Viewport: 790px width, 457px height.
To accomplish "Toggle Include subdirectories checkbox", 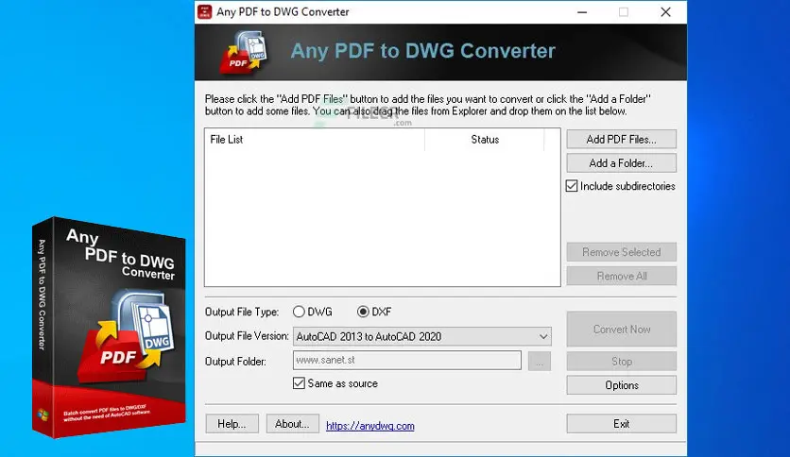I will pyautogui.click(x=572, y=186).
